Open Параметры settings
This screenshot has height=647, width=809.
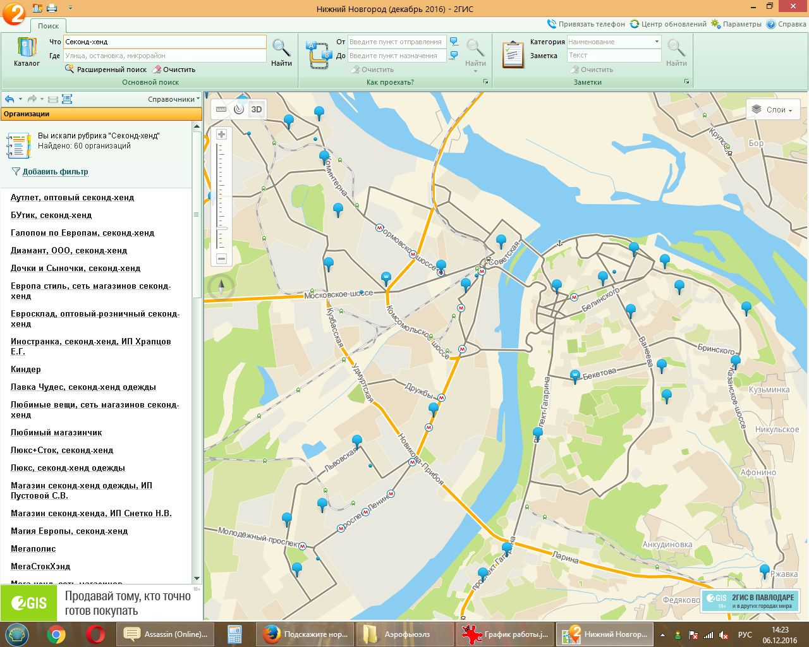point(736,24)
